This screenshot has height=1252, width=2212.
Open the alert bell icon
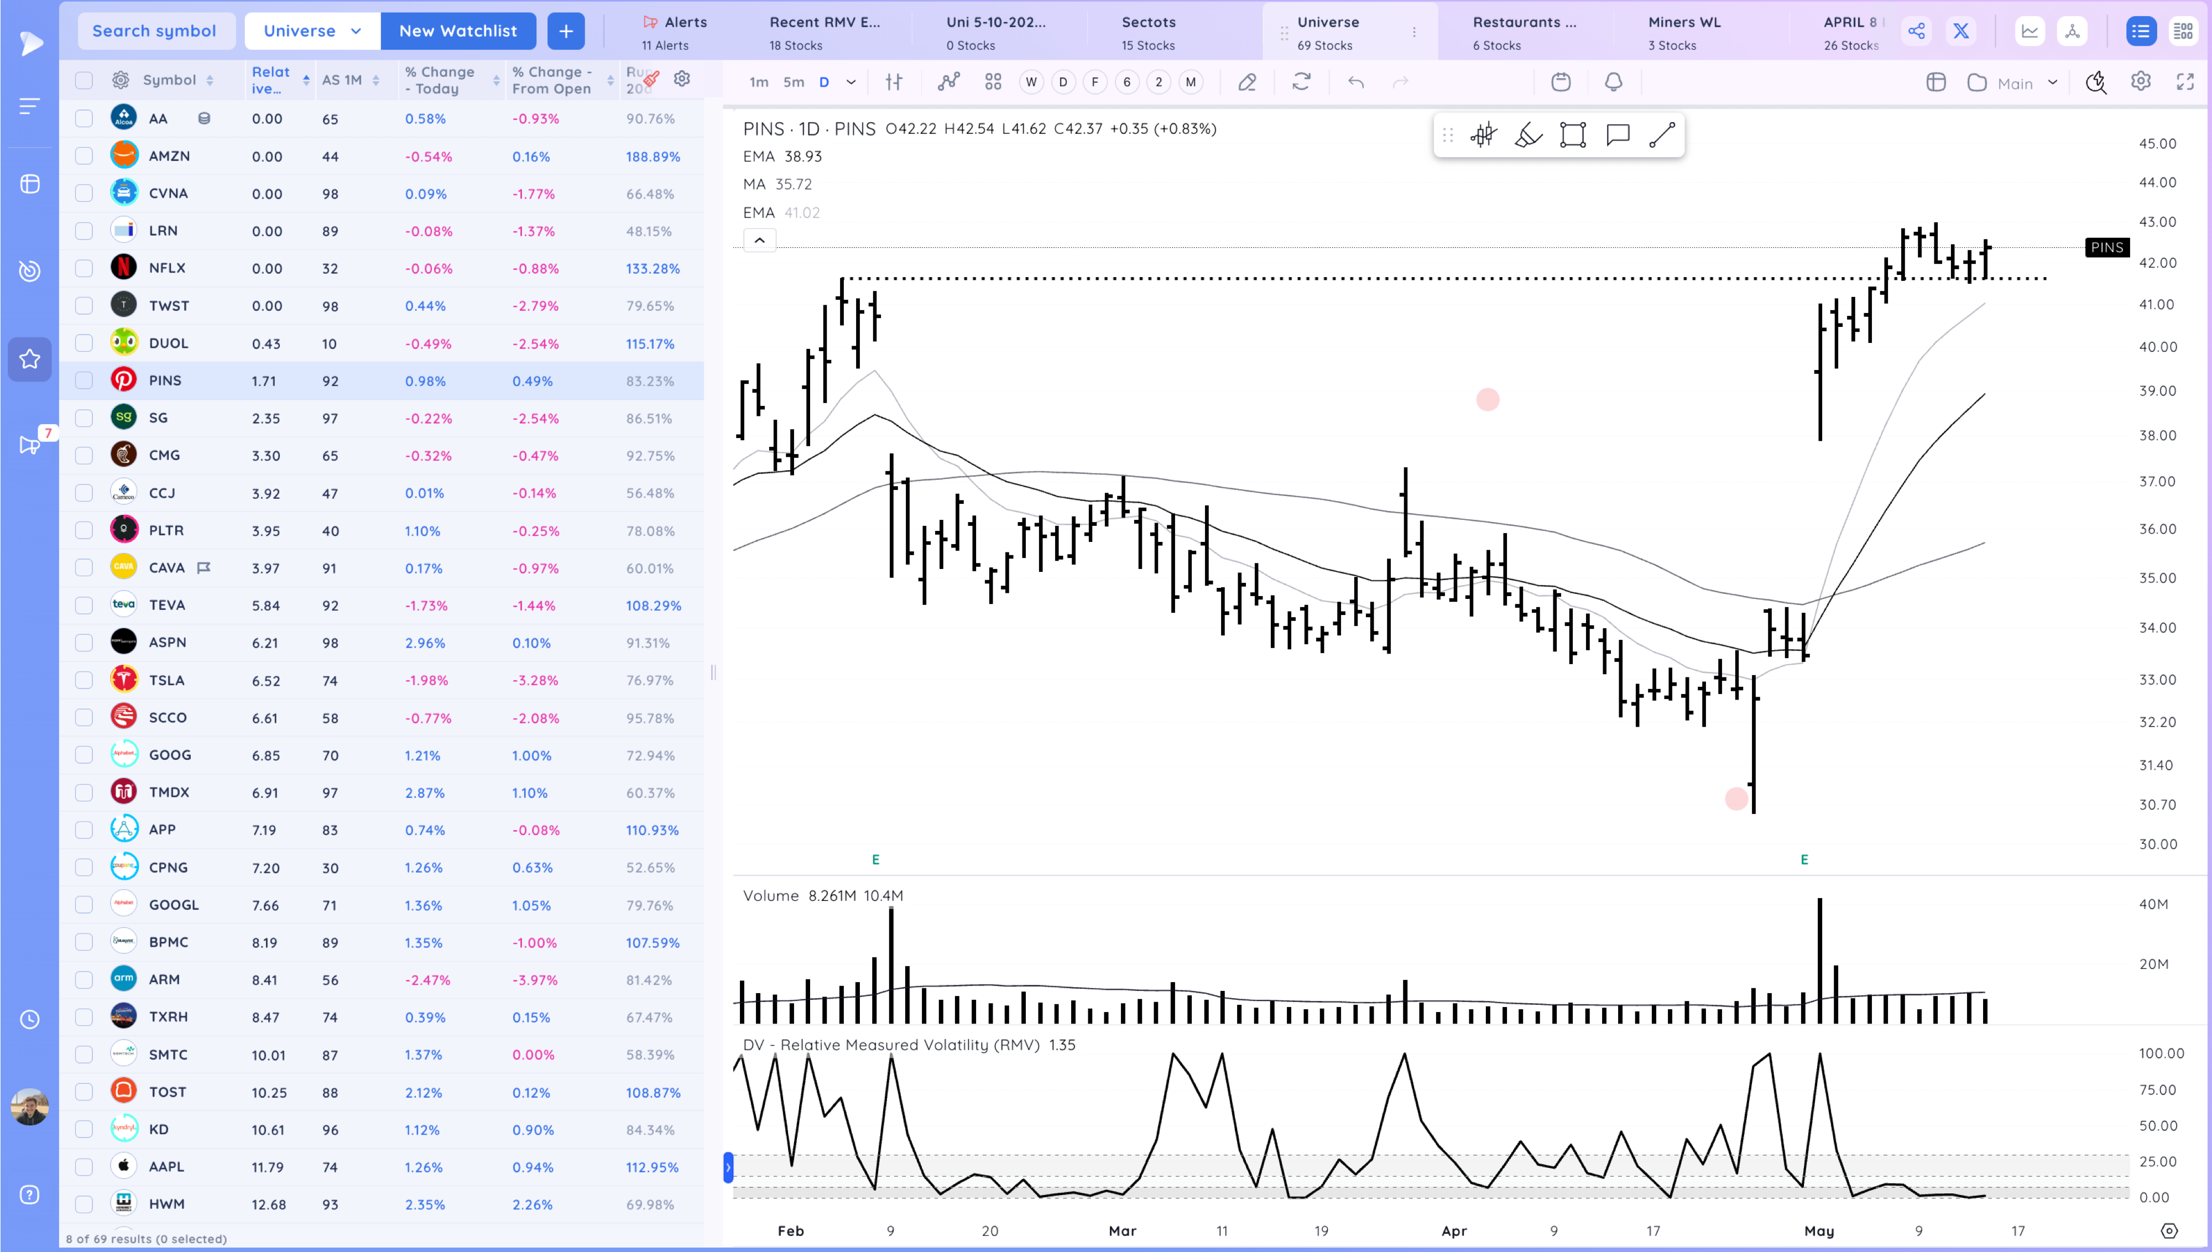(x=1614, y=82)
